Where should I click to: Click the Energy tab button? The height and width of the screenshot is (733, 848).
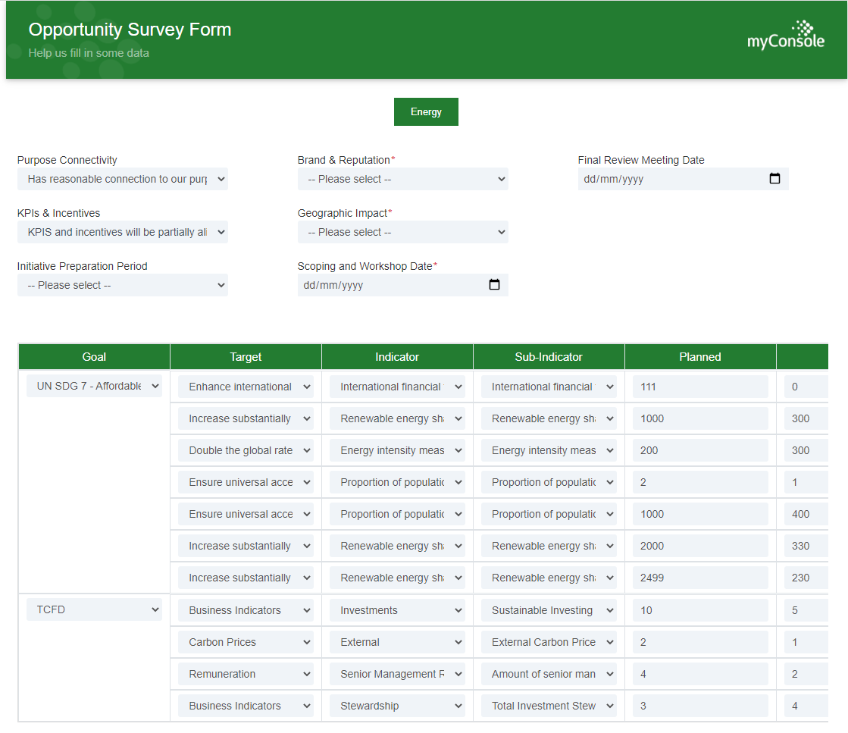pyautogui.click(x=426, y=111)
